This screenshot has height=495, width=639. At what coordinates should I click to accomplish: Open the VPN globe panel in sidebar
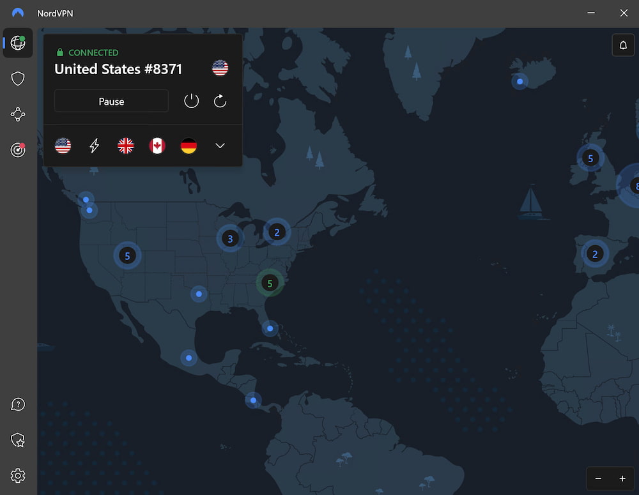(x=17, y=43)
